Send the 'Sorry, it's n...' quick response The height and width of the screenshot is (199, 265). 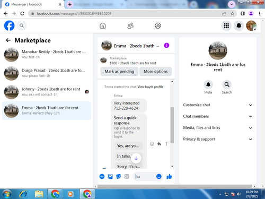coord(129,166)
